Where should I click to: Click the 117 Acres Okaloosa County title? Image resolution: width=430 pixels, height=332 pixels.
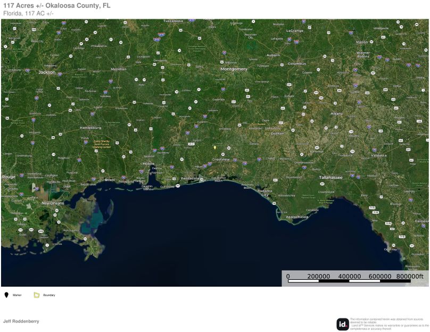[x=56, y=5]
